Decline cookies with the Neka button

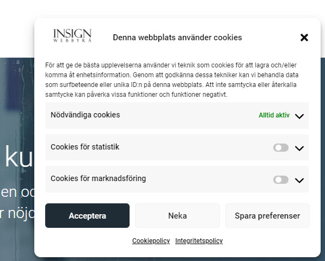[177, 216]
